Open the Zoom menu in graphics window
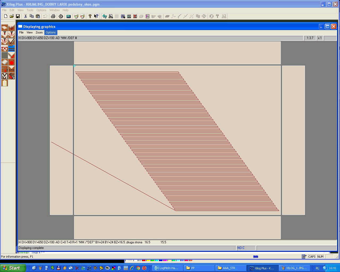340x272 pixels. 39,32
